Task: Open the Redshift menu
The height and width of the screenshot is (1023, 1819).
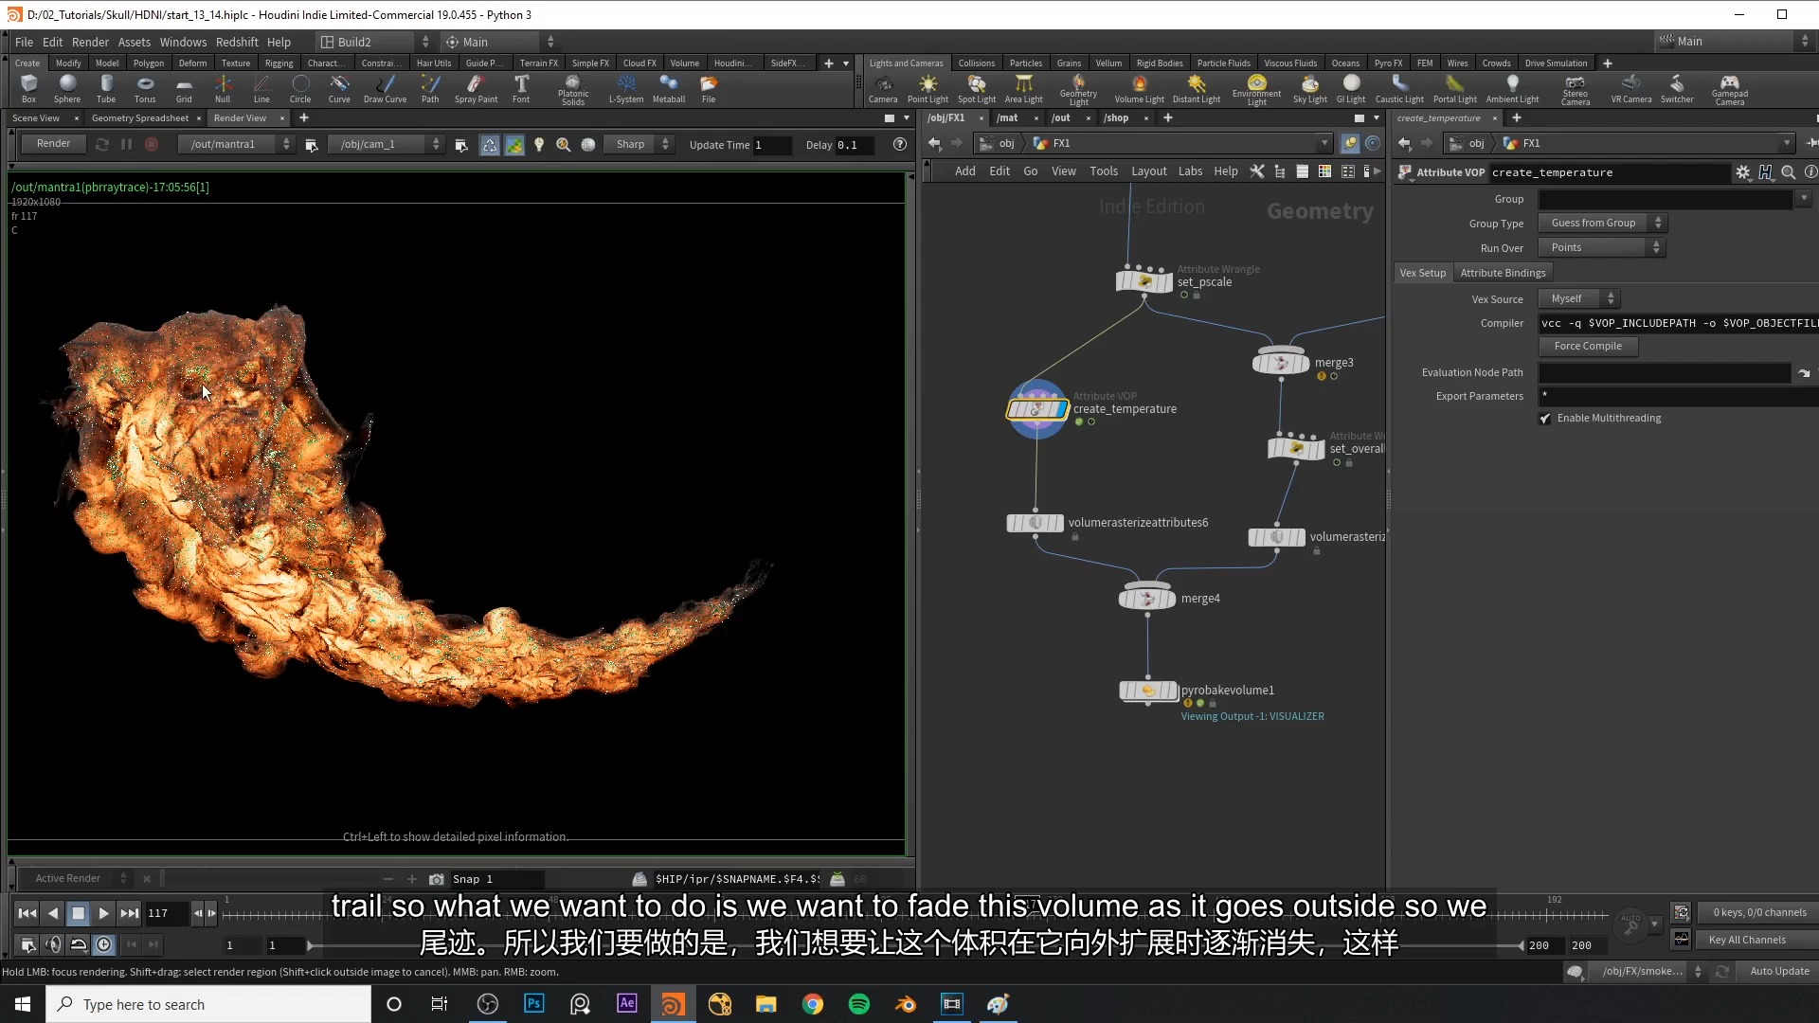Action: click(237, 42)
